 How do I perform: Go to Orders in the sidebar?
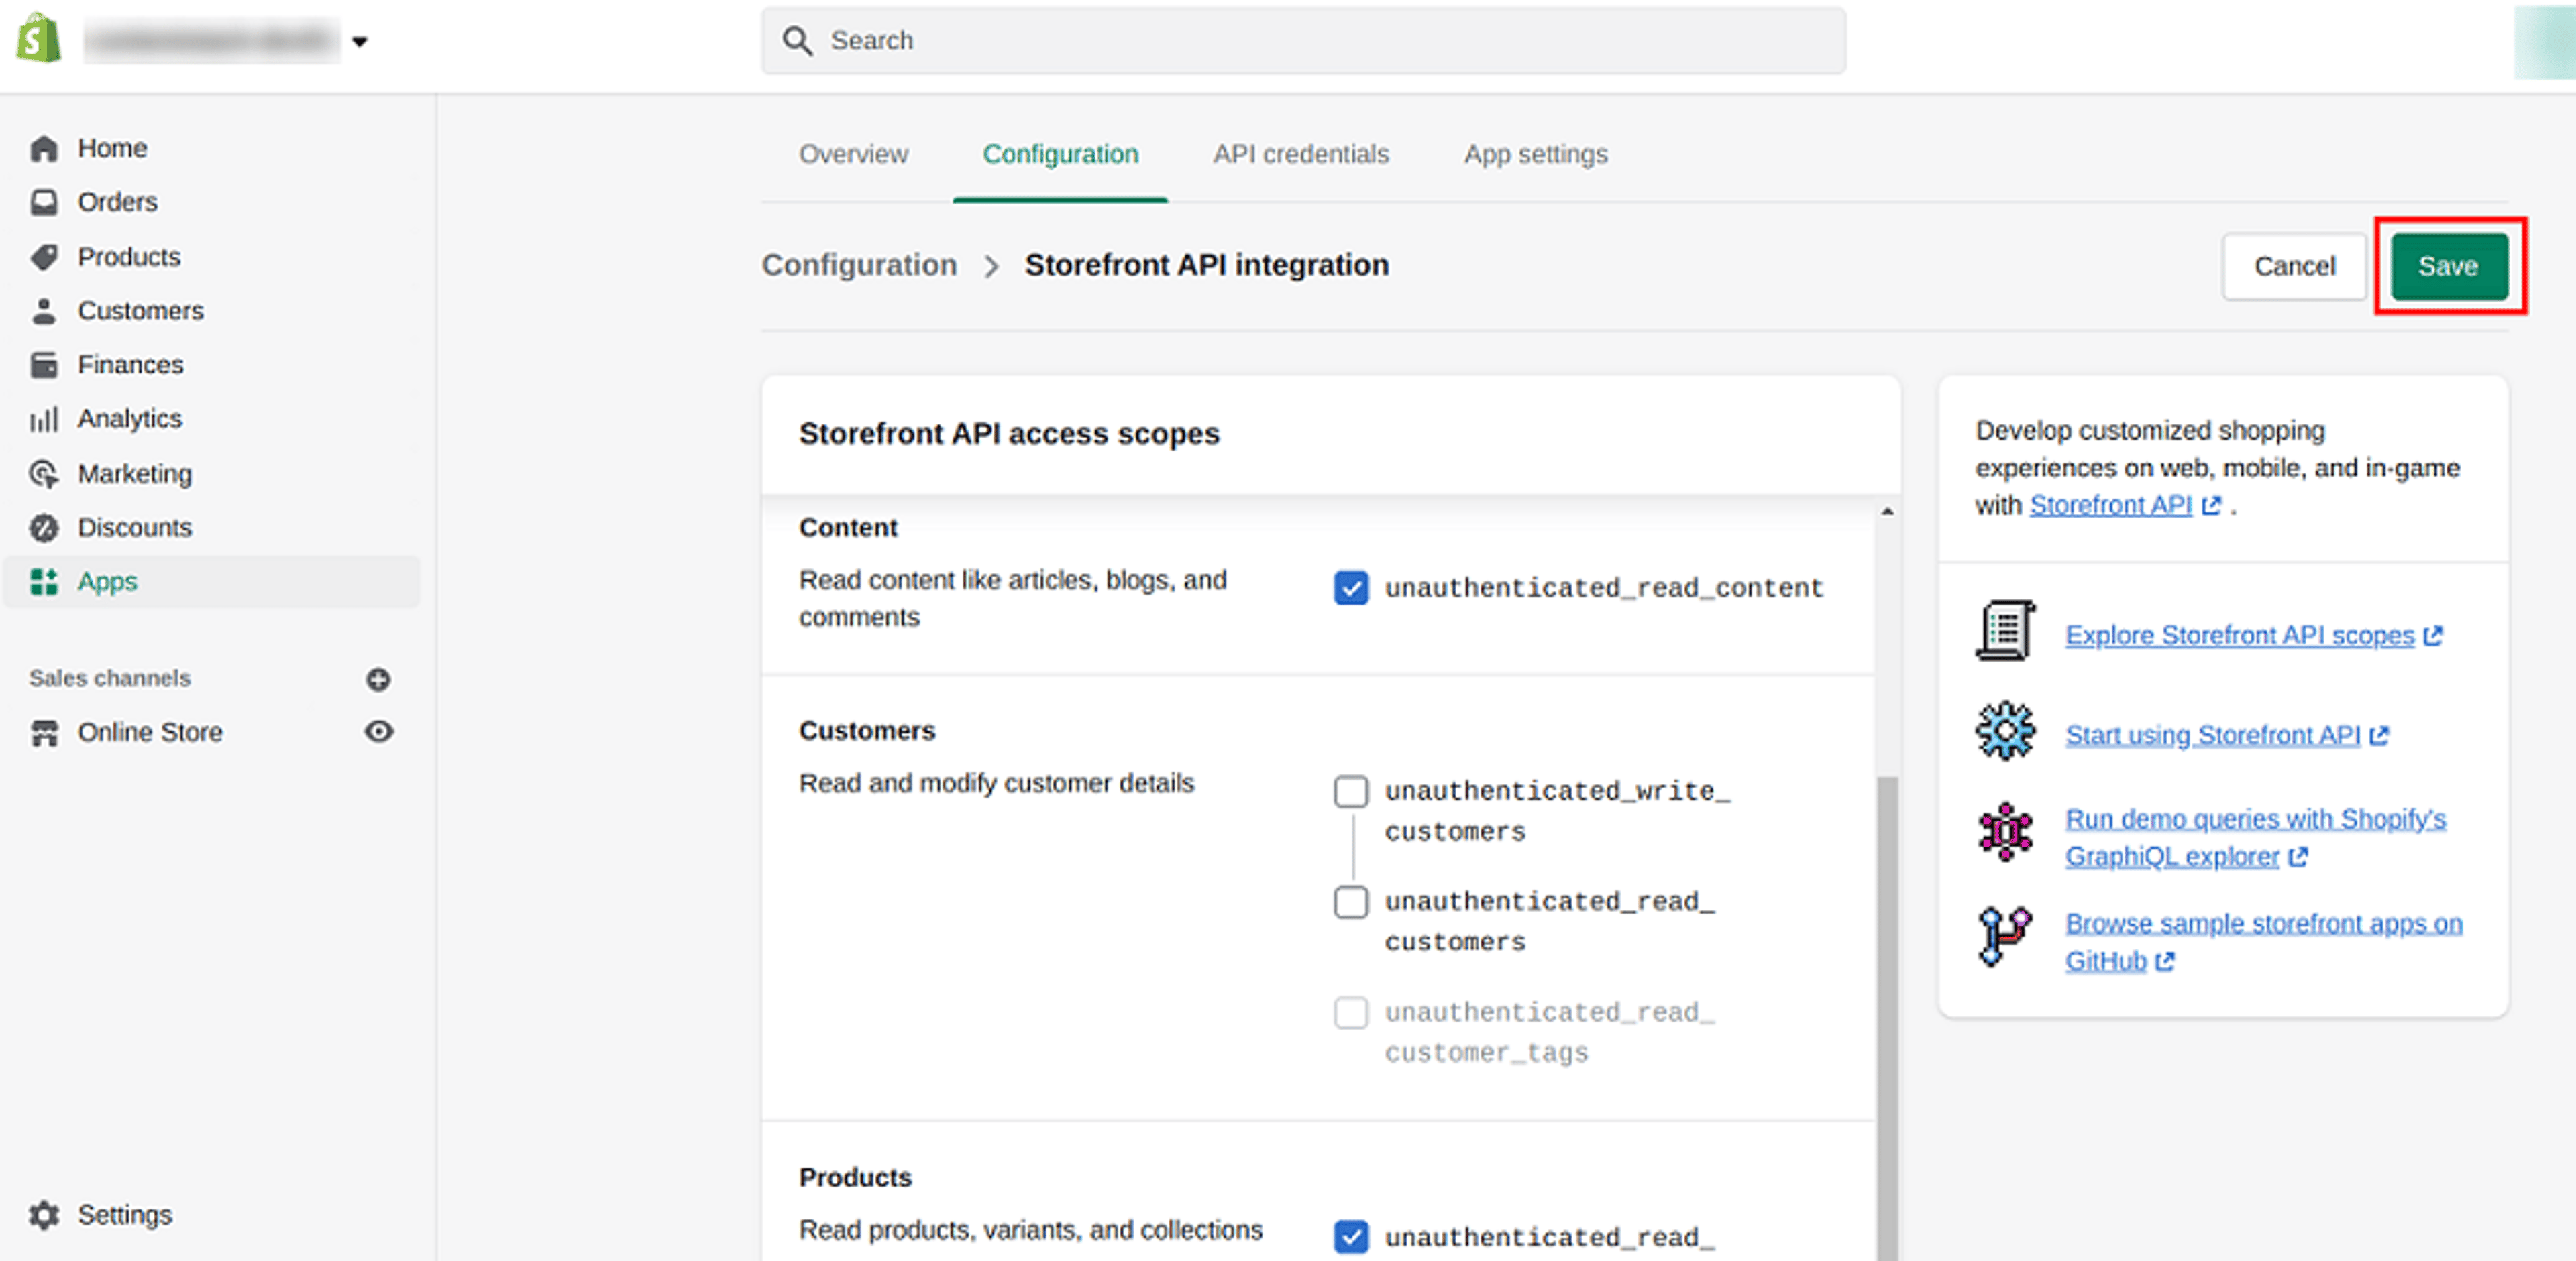click(x=117, y=203)
